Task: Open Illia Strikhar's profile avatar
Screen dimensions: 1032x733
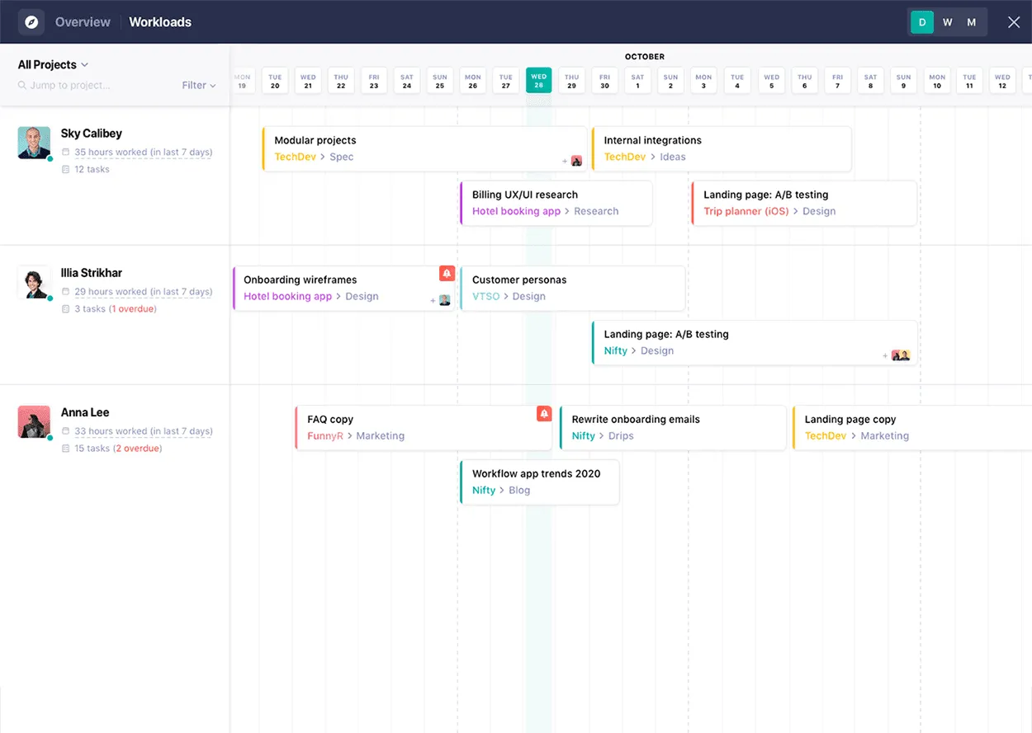Action: [34, 281]
